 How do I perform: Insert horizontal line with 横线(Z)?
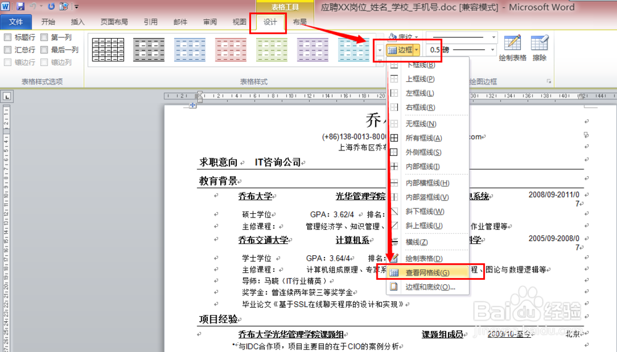point(428,242)
